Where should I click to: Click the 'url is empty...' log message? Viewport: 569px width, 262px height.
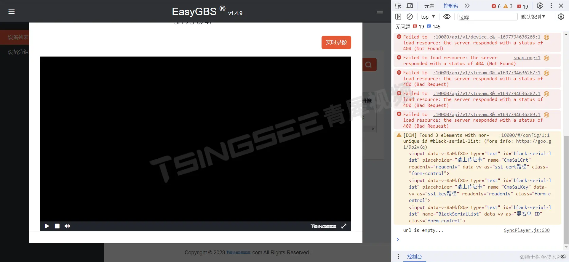pos(423,230)
